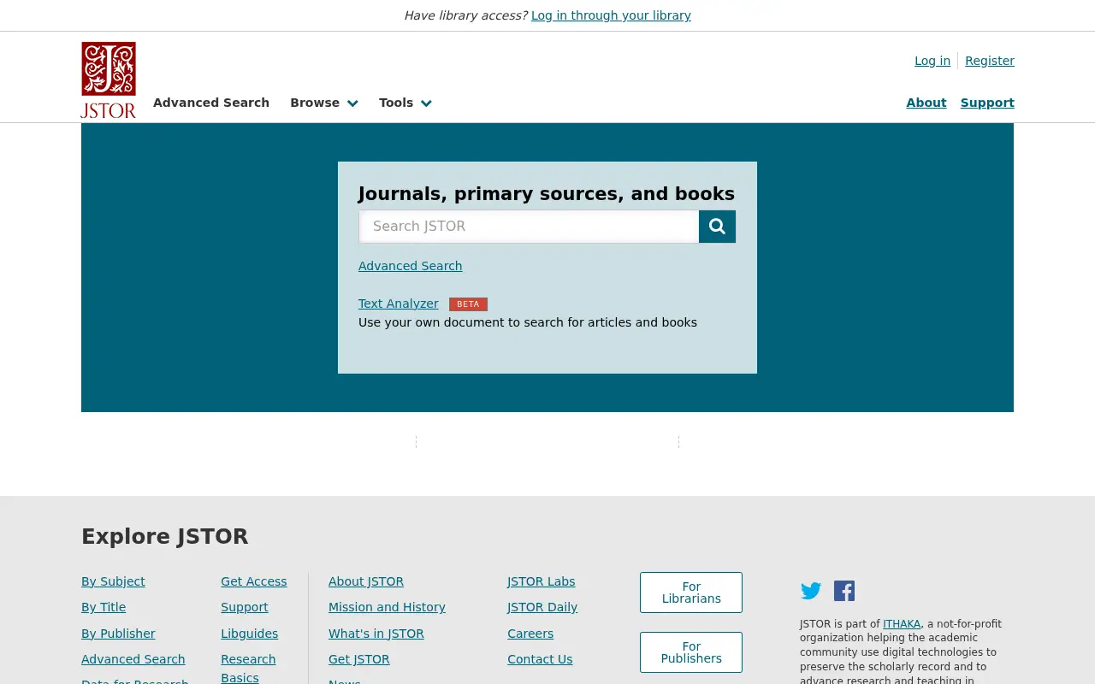Open the Careers link
The height and width of the screenshot is (684, 1095).
(530, 634)
